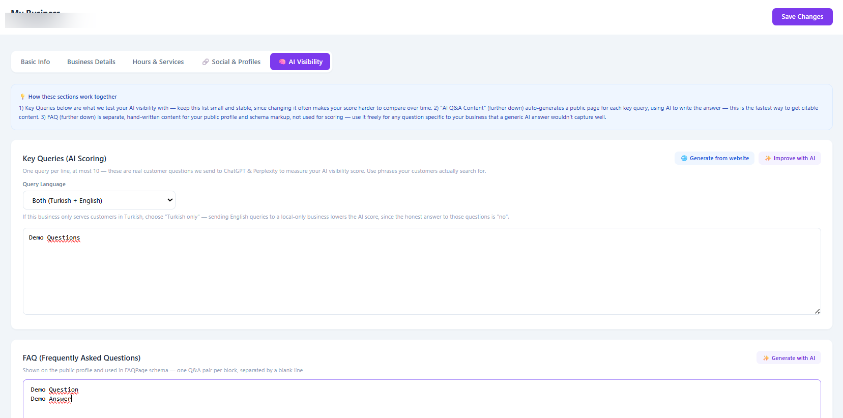Click the lightbulb icon beside How these sections work together
Screen dimensions: 843x418
pyautogui.click(x=22, y=97)
